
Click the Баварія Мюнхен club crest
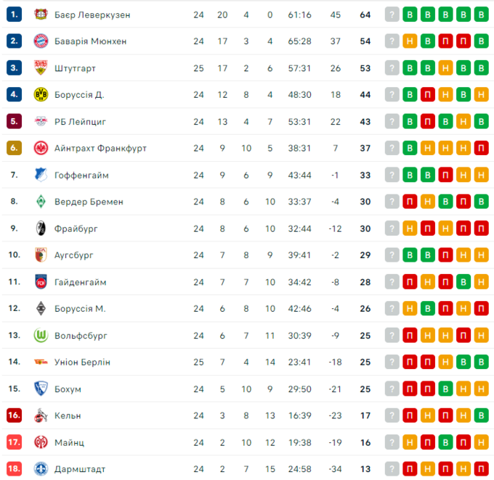(x=40, y=41)
